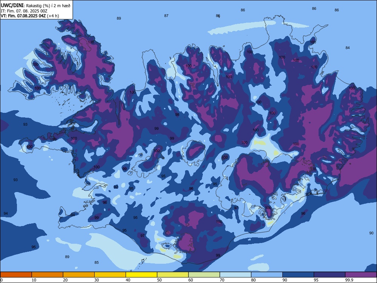Pick the light orange 20–30 legend band
This screenshot has width=377, height=283.
(79, 275)
